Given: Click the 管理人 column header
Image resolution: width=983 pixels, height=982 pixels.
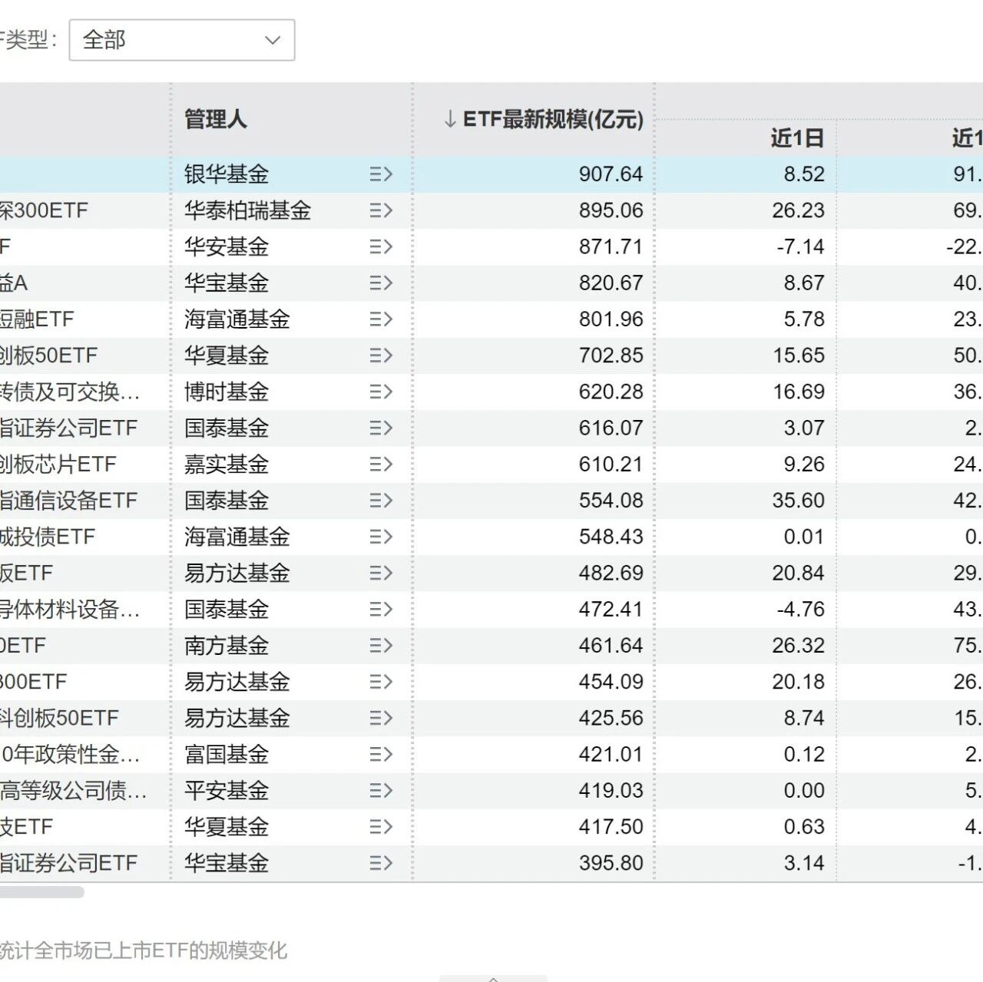Looking at the screenshot, I should 216,120.
